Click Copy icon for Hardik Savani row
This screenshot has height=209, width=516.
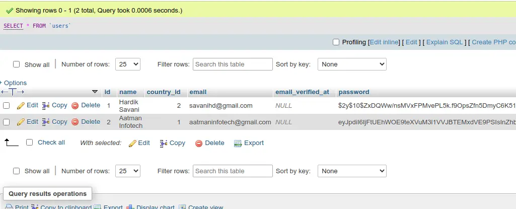coord(46,106)
